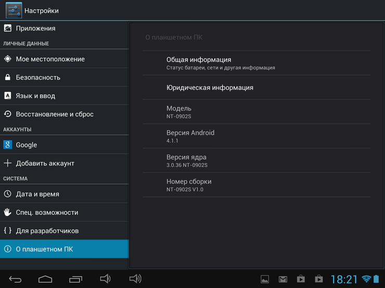Tap Номер сборки NT-0902S V1.0 row
The height and width of the screenshot is (288, 385).
256,185
